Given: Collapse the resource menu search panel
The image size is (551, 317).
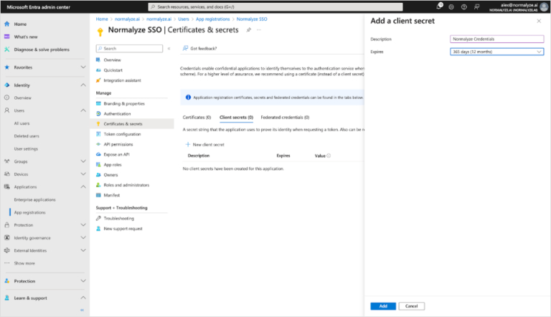Looking at the screenshot, I should pyautogui.click(x=169, y=48).
